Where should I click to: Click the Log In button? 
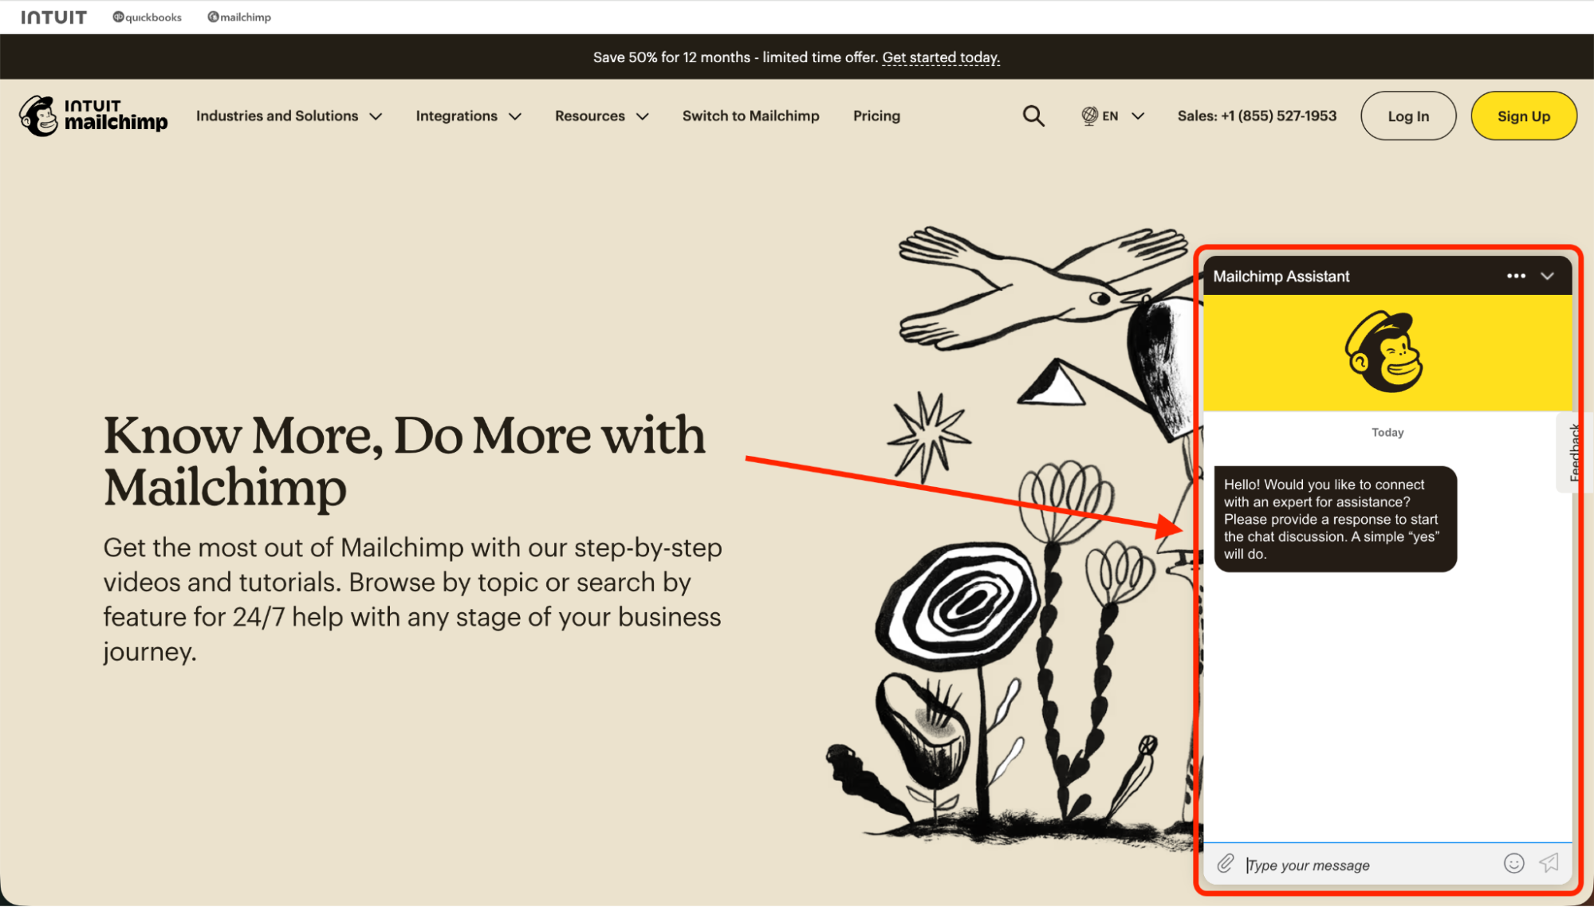click(1407, 116)
